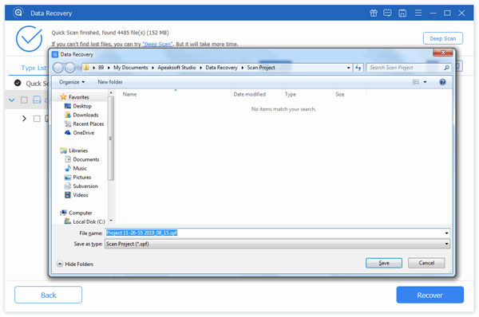The width and height of the screenshot is (479, 317).
Task: Open the dialog help question mark icon
Action: tap(442, 82)
